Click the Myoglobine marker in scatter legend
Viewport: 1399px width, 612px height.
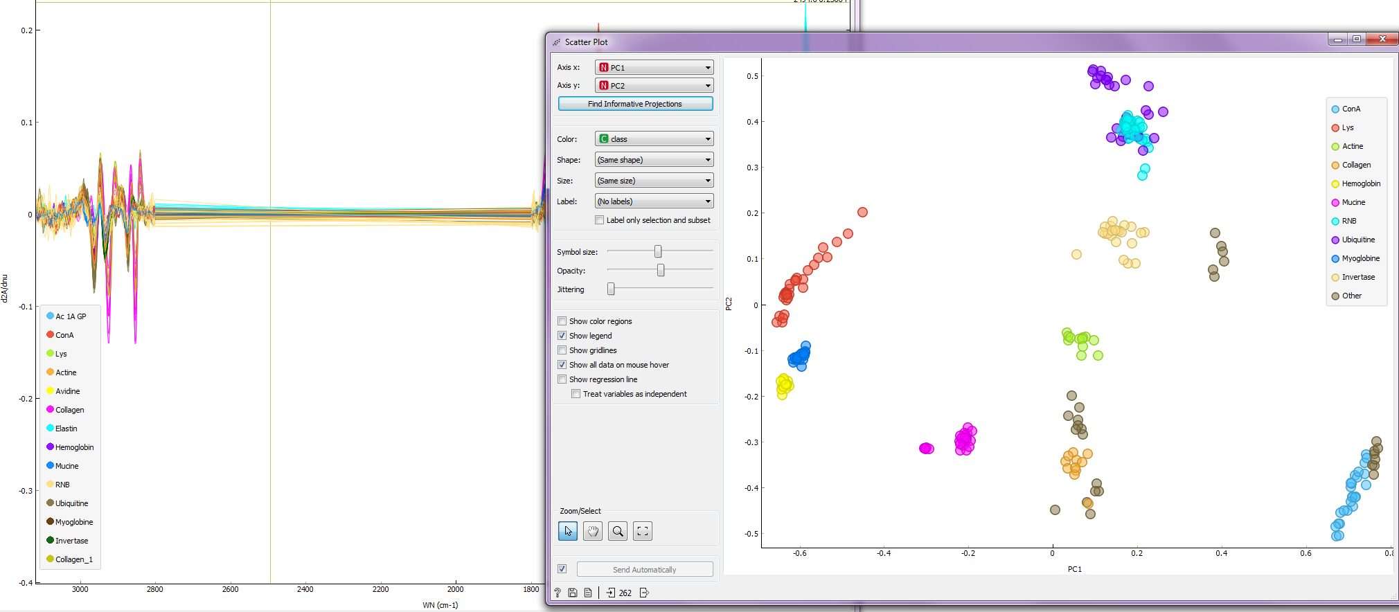pos(1335,259)
